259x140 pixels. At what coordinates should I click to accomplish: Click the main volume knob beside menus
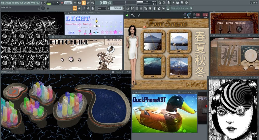pyautogui.click(x=43, y=3)
